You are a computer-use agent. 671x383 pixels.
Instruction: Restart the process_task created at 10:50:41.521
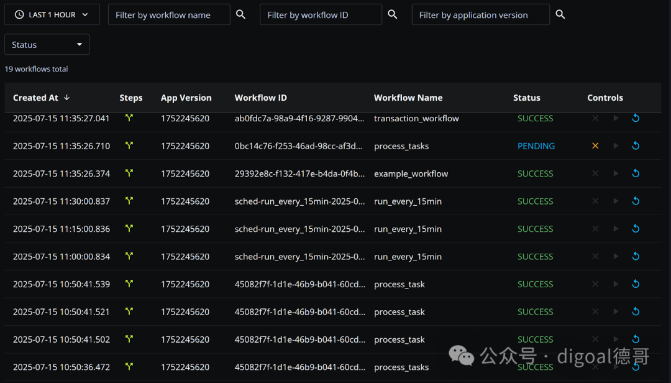636,312
